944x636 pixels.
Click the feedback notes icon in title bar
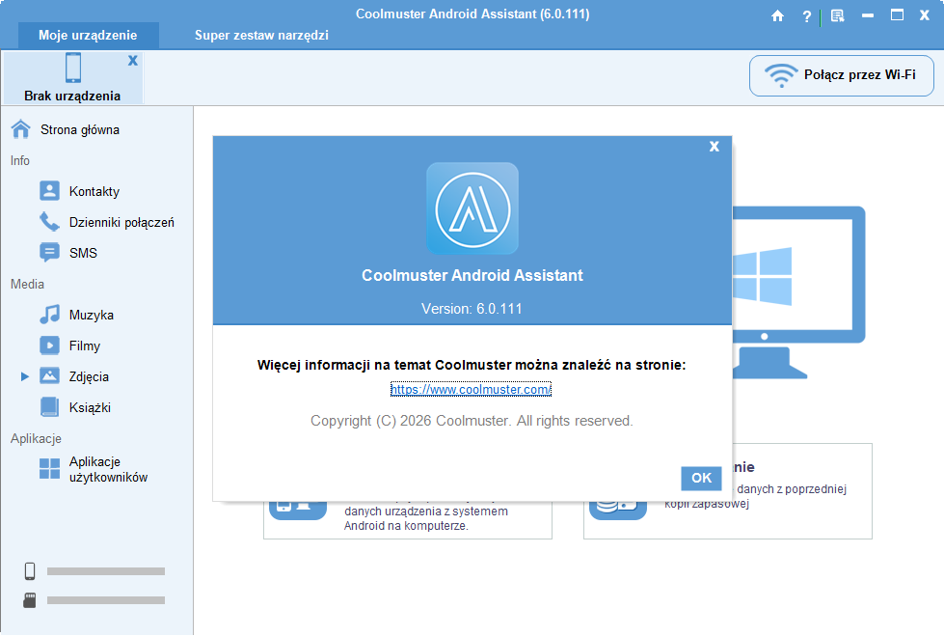837,16
